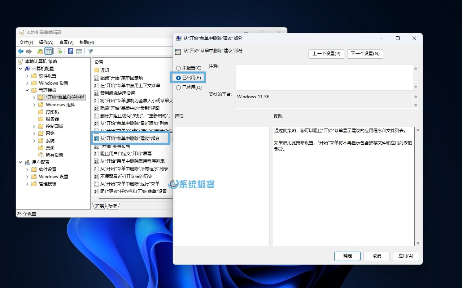Expand the 用户配置 node under Windows 设置
The height and width of the screenshot is (288, 462).
click(x=28, y=176)
